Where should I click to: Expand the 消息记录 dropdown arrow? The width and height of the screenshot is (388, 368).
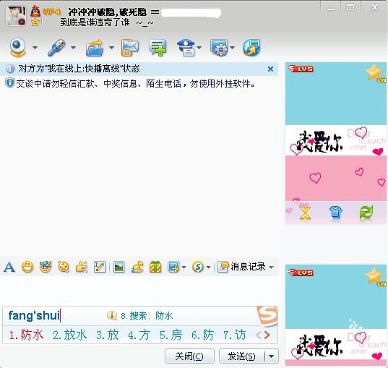pyautogui.click(x=271, y=268)
